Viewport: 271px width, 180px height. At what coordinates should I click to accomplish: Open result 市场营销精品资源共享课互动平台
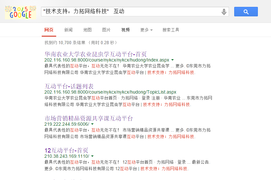(88, 118)
